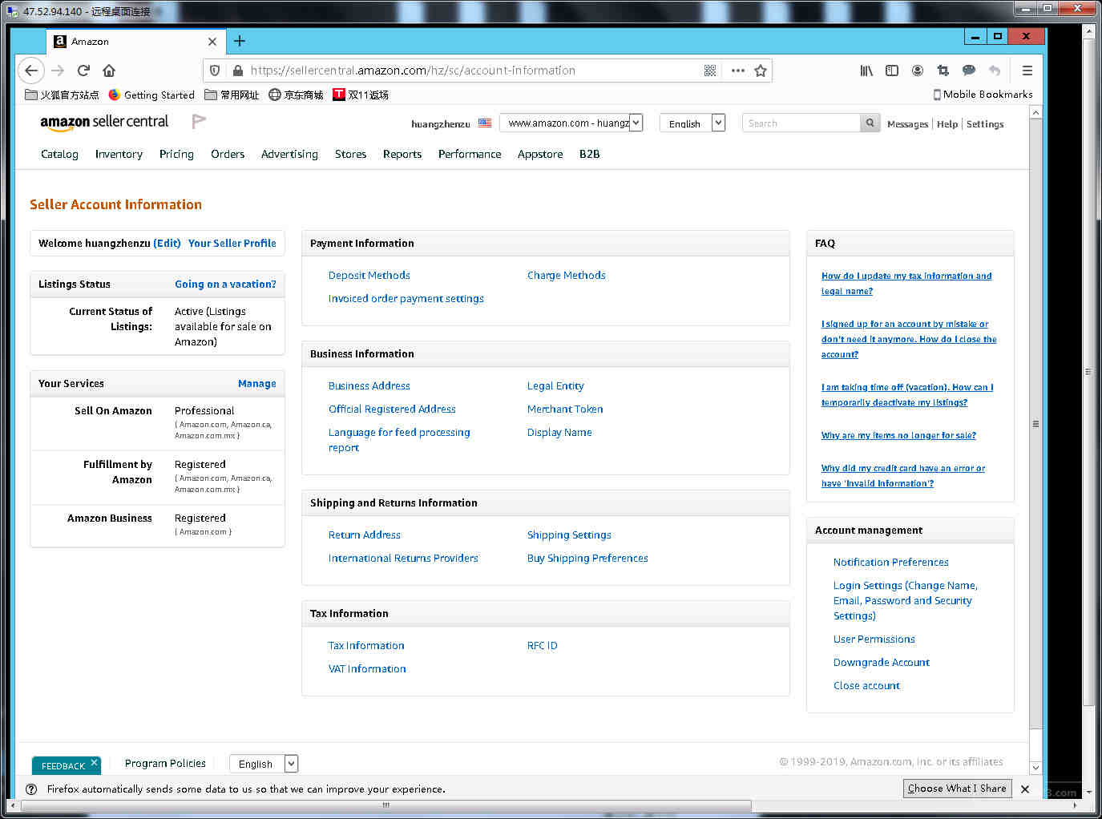Click the Firefox forward arrow
Screen dimensions: 1102x819
point(58,71)
